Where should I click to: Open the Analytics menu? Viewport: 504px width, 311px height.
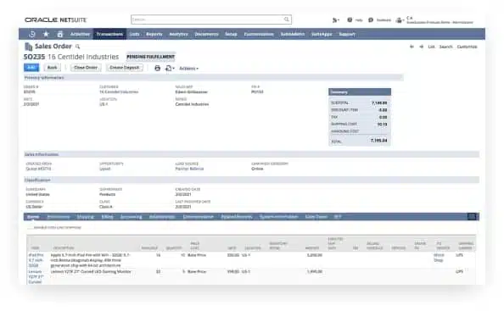pos(179,34)
